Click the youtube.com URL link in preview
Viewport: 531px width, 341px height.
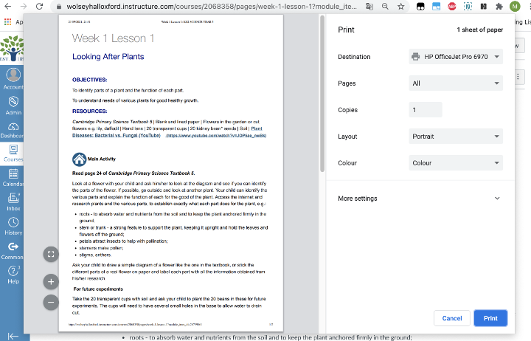tap(216, 136)
